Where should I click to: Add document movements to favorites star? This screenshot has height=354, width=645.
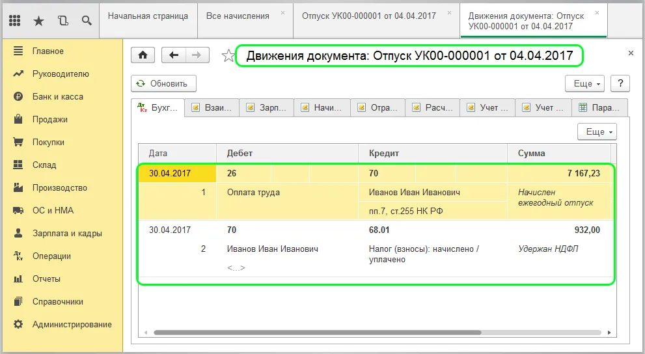(228, 55)
